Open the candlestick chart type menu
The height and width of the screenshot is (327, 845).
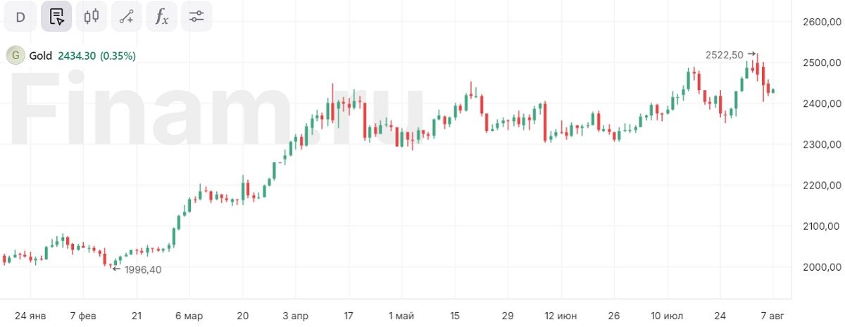pyautogui.click(x=92, y=17)
